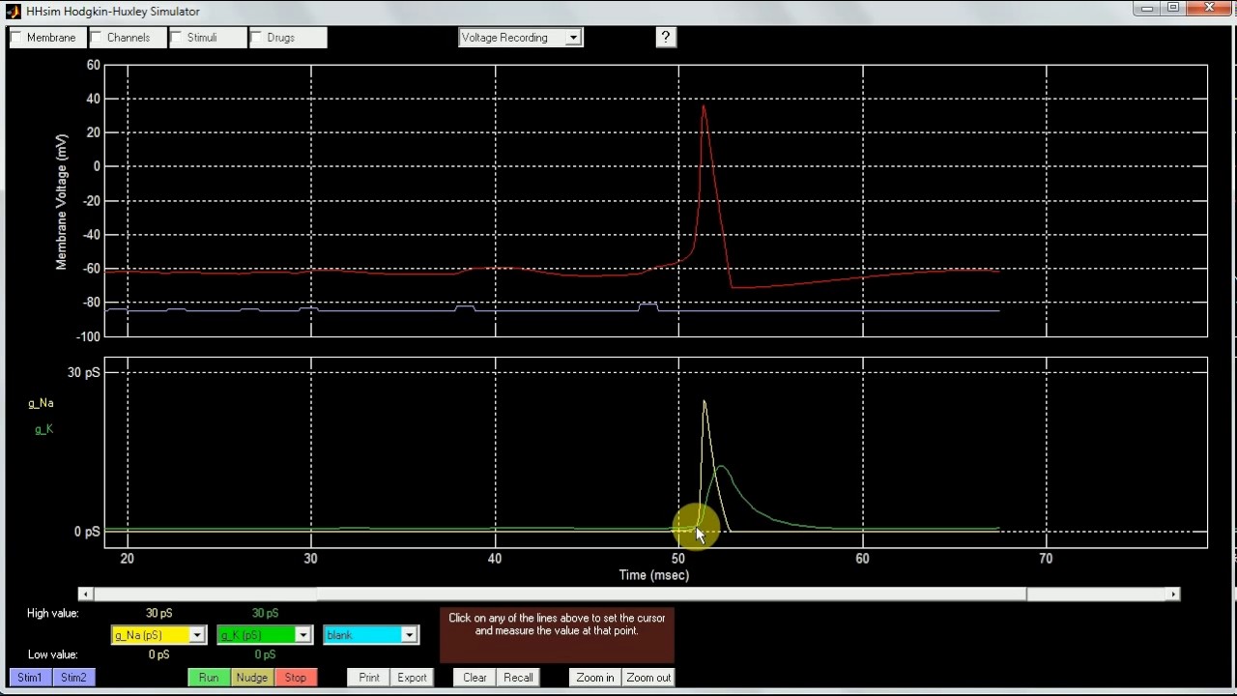Click the green g_K legend label
1237x696 pixels.
[x=43, y=429]
